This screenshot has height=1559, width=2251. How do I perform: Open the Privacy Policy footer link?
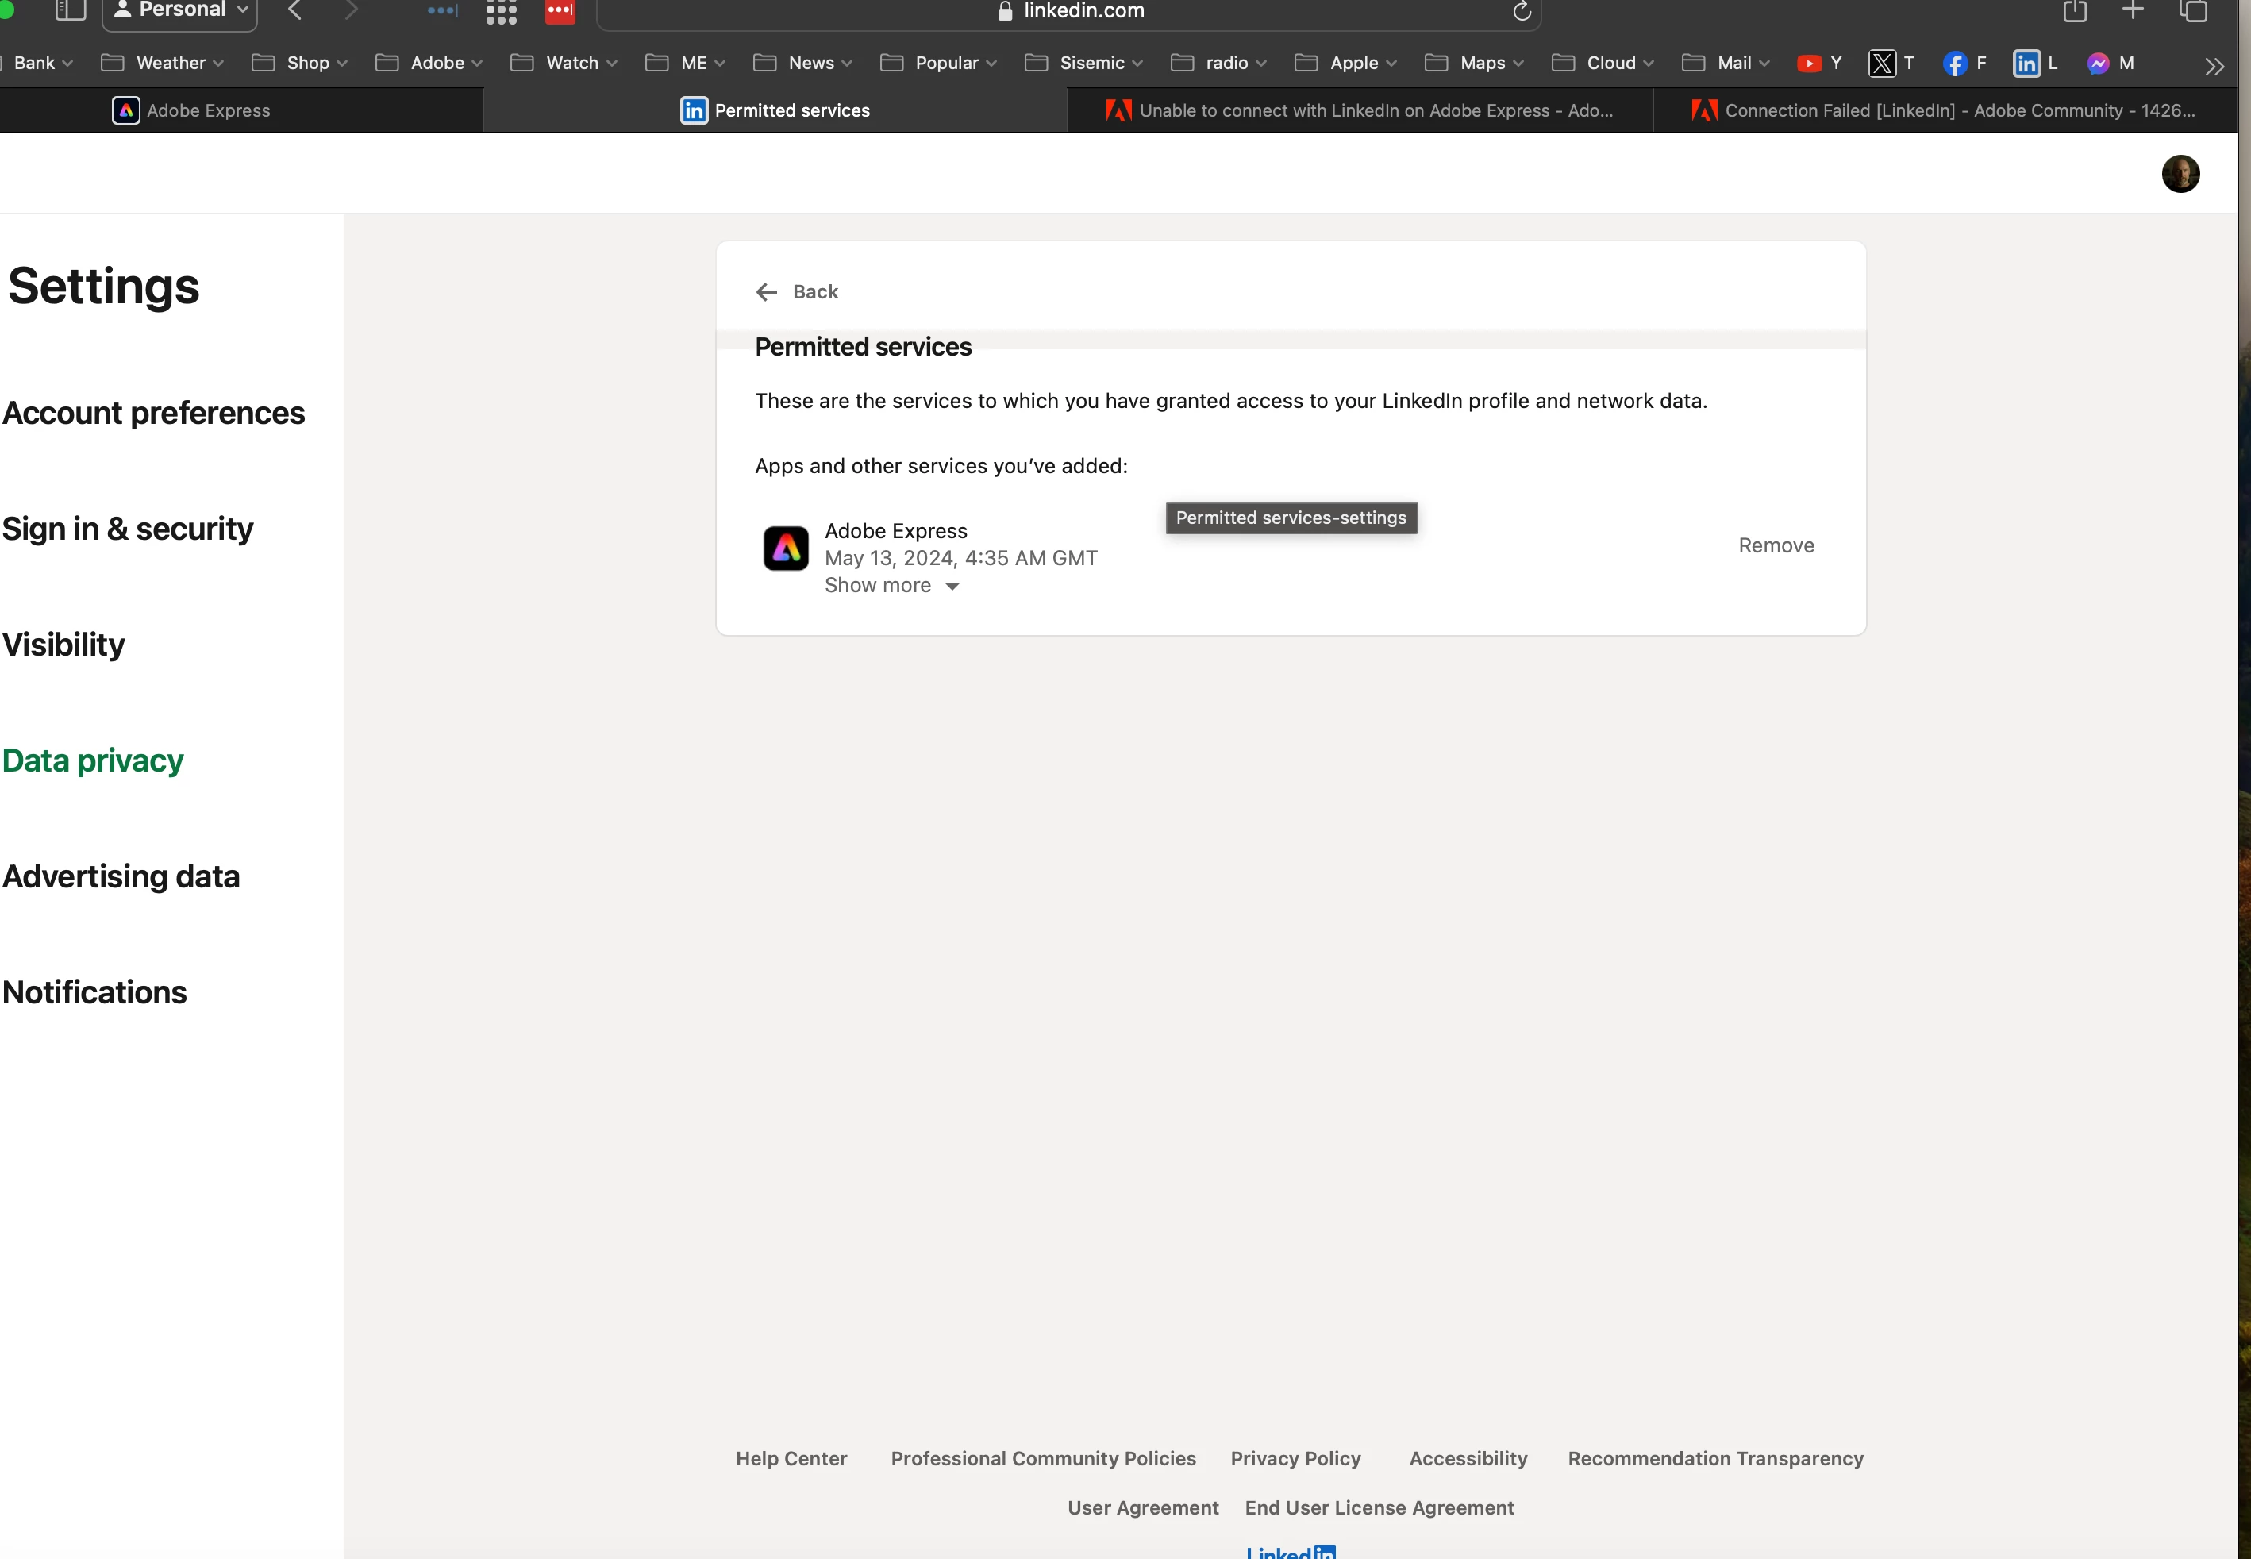tap(1295, 1457)
